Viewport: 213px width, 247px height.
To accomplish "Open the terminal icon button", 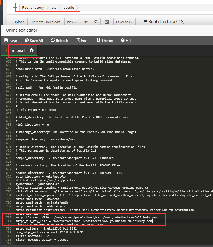I will click(x=107, y=22).
